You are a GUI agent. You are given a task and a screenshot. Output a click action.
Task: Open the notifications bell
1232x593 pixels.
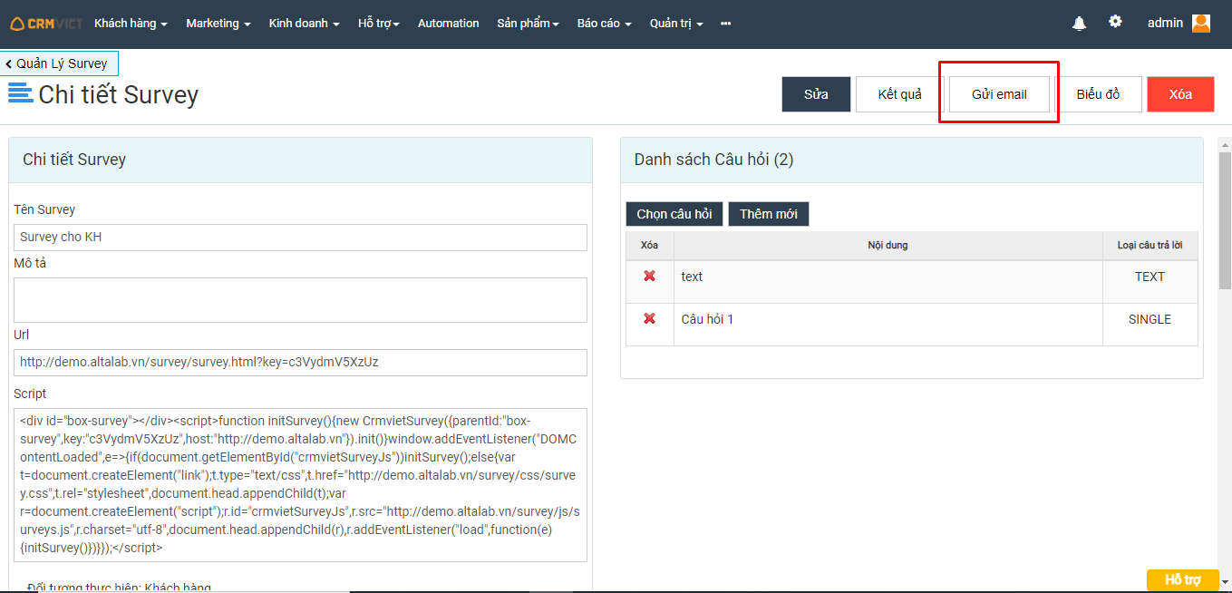pyautogui.click(x=1079, y=24)
